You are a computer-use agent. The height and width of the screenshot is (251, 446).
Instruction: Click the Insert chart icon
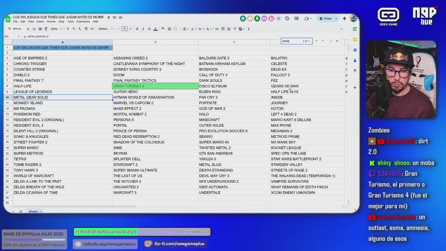point(229,29)
